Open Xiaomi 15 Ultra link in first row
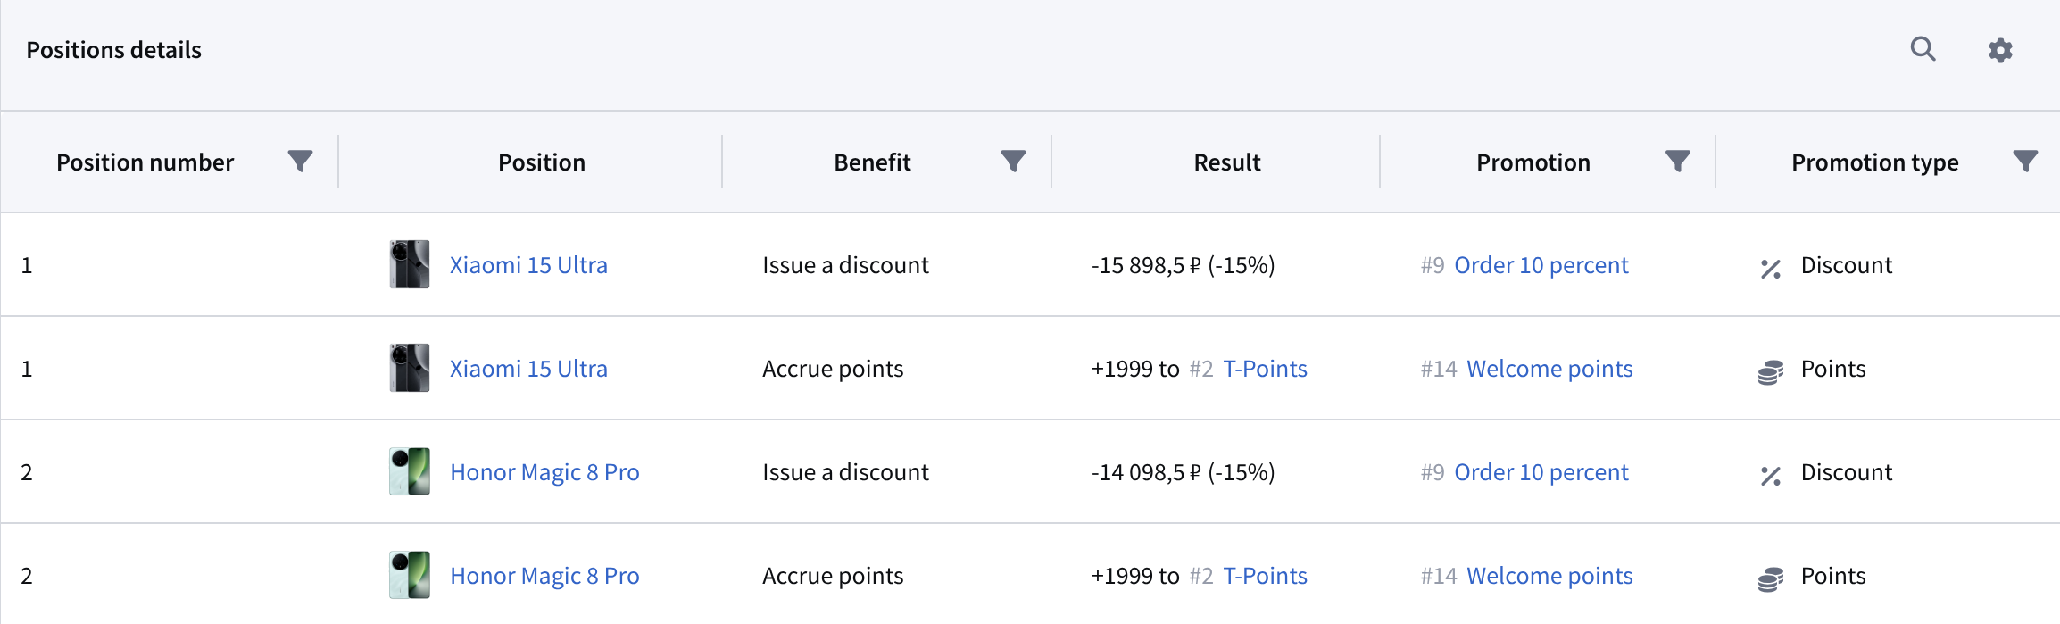The image size is (2060, 624). coord(528,265)
